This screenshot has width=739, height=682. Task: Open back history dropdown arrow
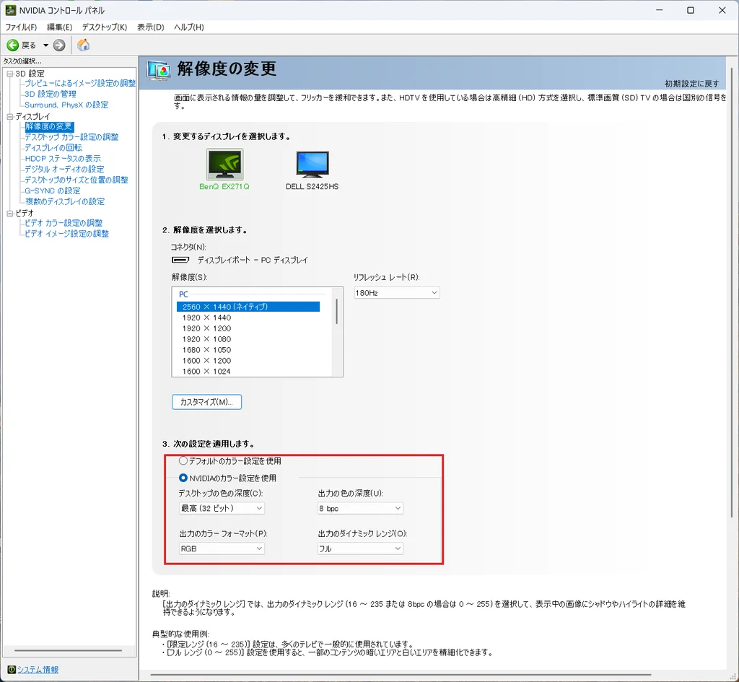pos(45,45)
